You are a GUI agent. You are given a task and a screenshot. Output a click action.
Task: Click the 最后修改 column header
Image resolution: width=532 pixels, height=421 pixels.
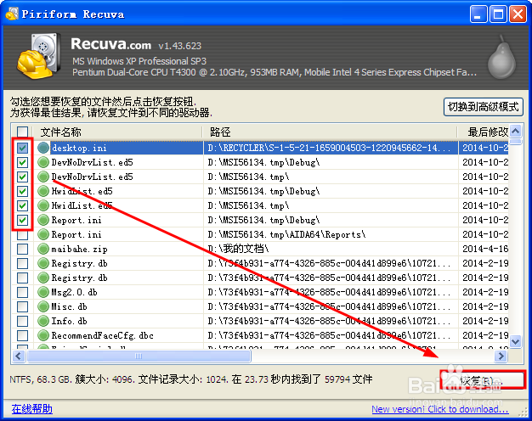(x=484, y=132)
